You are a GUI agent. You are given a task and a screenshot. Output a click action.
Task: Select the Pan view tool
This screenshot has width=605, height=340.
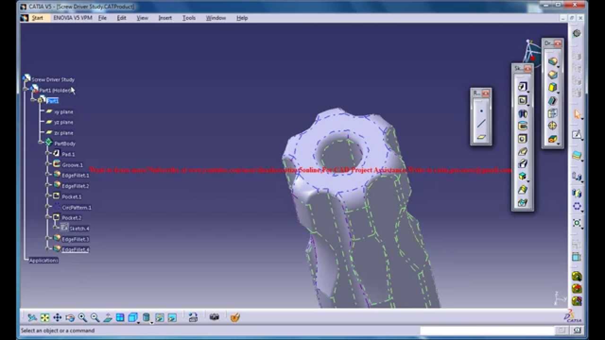[58, 318]
